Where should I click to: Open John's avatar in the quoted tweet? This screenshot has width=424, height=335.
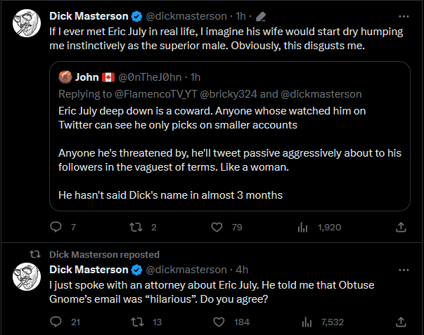click(x=66, y=77)
